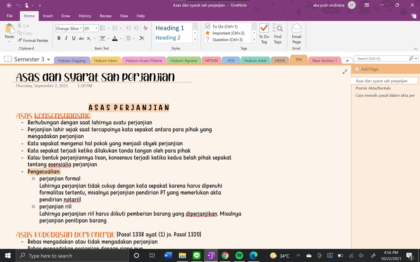Click the search magnifier icon
The height and width of the screenshot is (262, 420).
[x=411, y=59]
